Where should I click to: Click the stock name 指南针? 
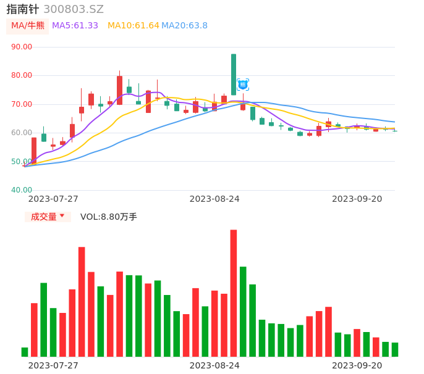click(x=23, y=9)
